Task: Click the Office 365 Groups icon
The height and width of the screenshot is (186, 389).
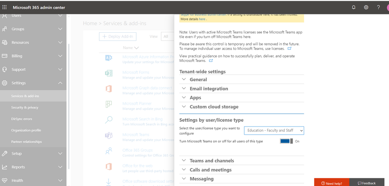Action: click(x=109, y=151)
